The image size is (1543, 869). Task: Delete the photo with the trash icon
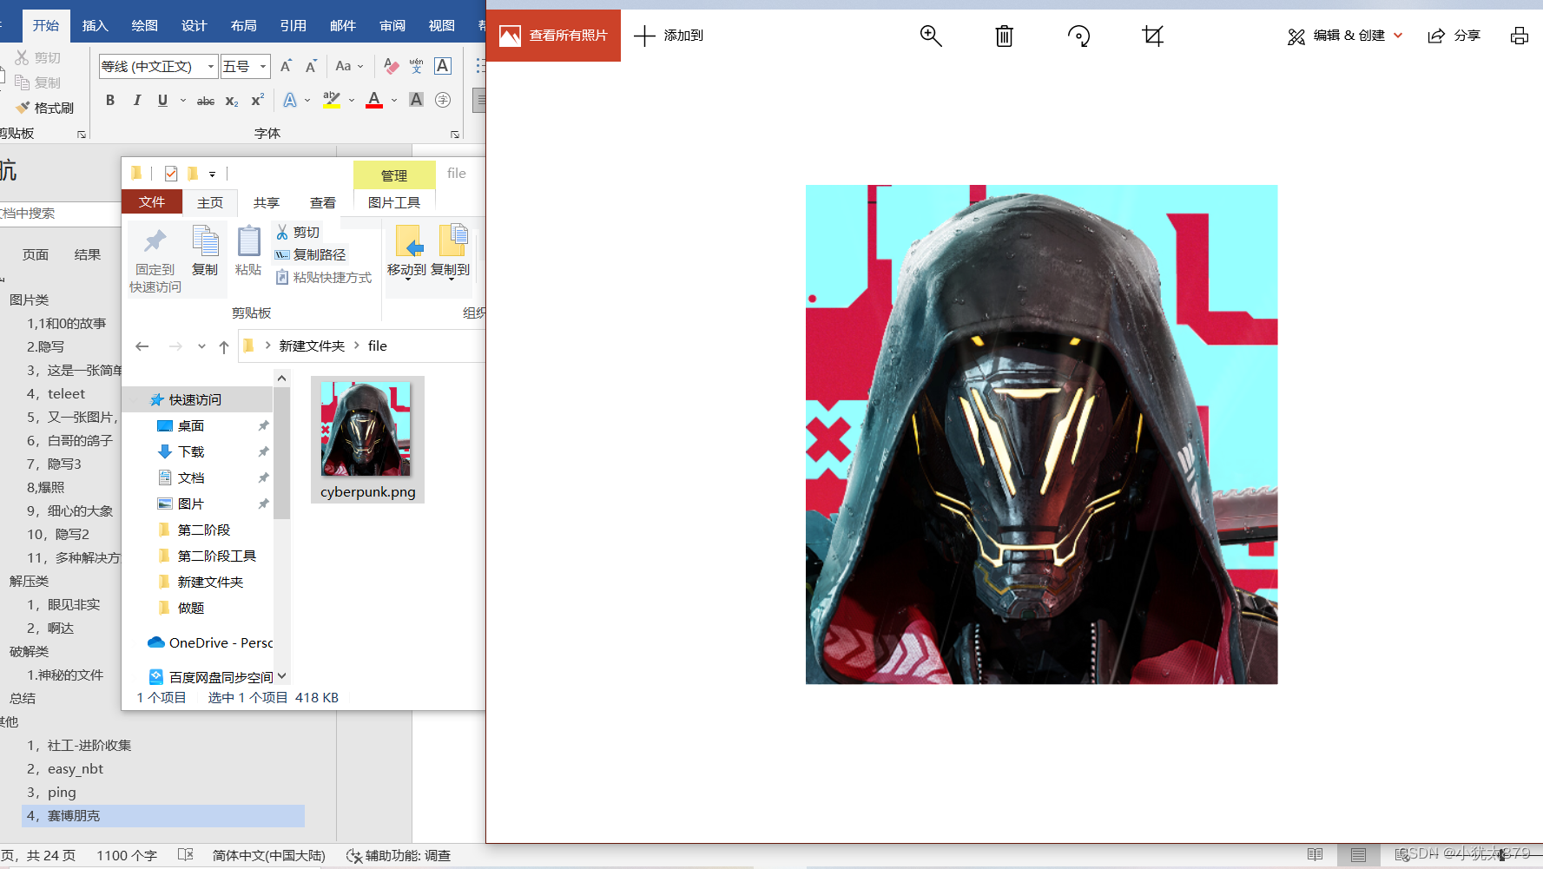pos(1004,36)
